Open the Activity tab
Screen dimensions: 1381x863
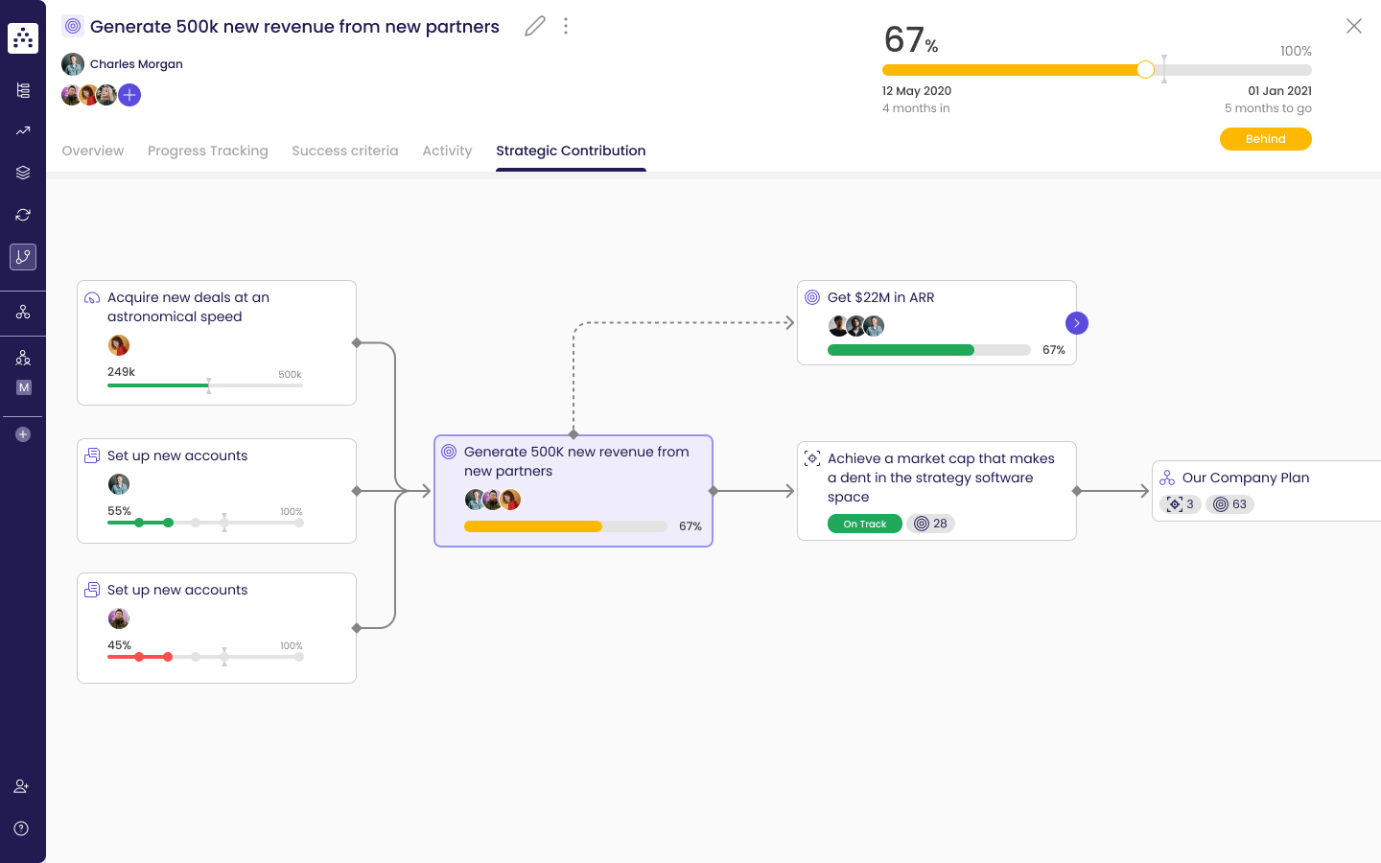tap(447, 151)
